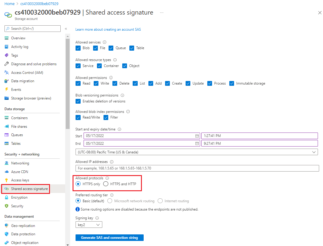The image size is (323, 246).
Task: Click the Object replication icon
Action: tap(7, 243)
